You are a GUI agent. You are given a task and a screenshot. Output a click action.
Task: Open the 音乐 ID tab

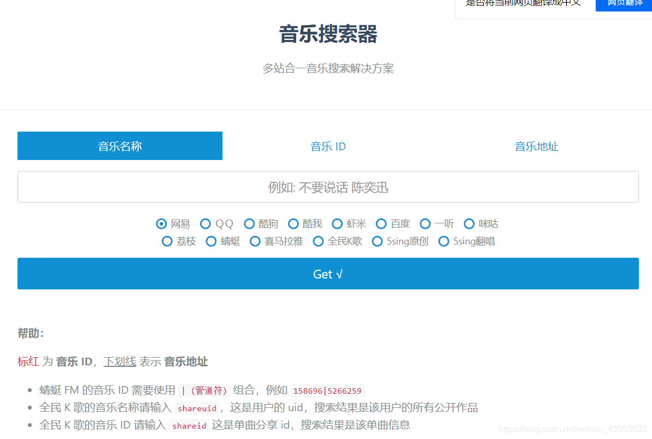(328, 146)
